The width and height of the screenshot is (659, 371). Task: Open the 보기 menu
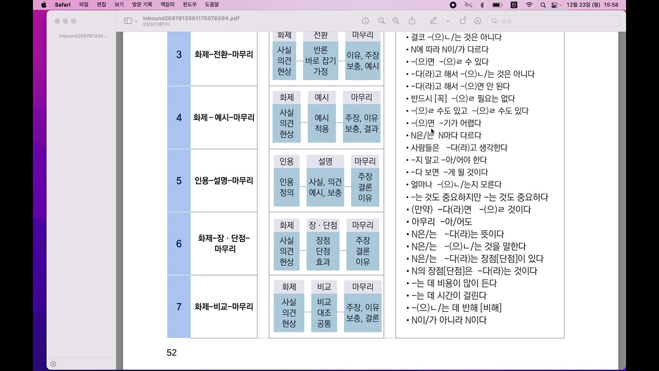pyautogui.click(x=119, y=5)
